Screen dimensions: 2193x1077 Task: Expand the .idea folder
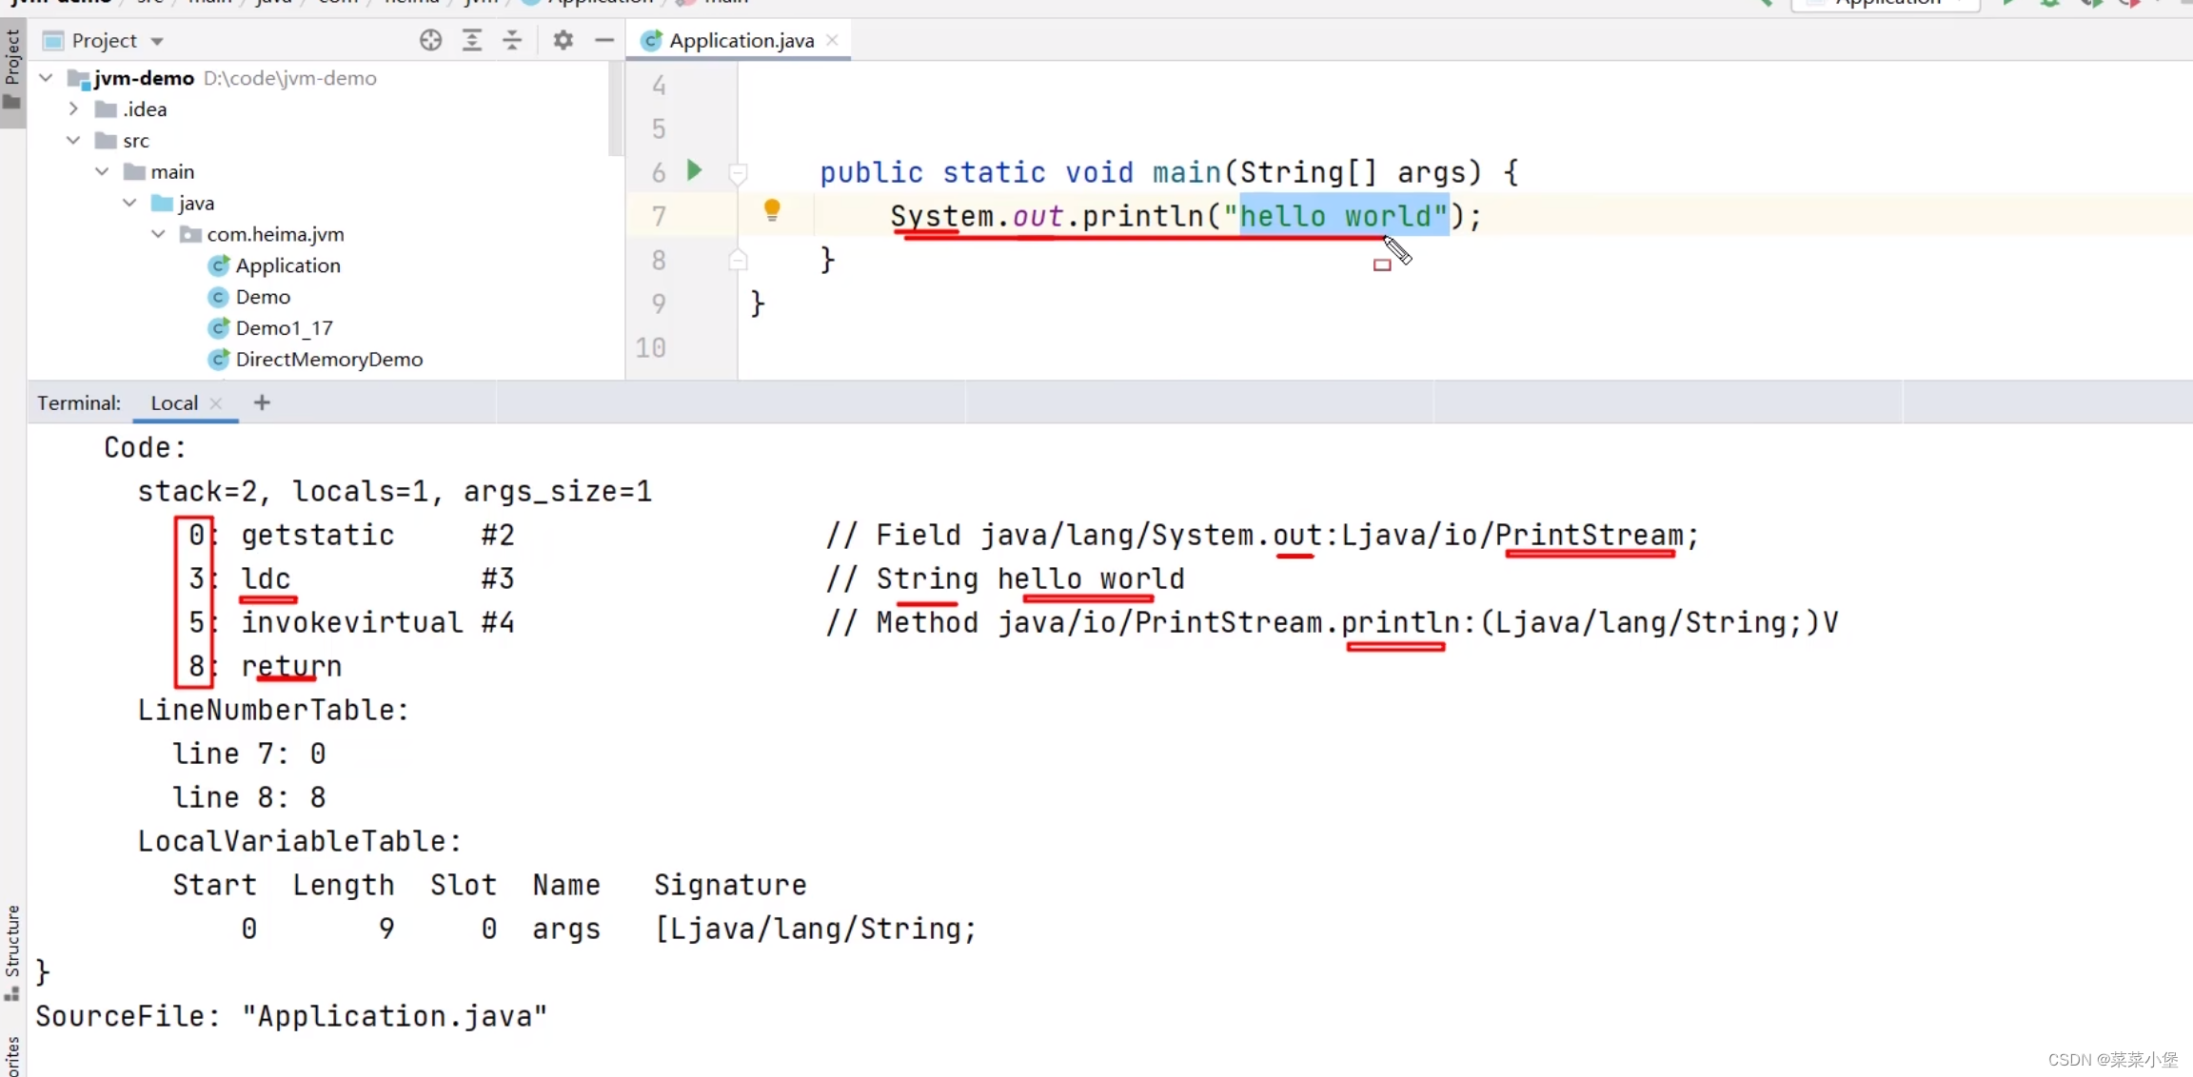click(x=73, y=109)
